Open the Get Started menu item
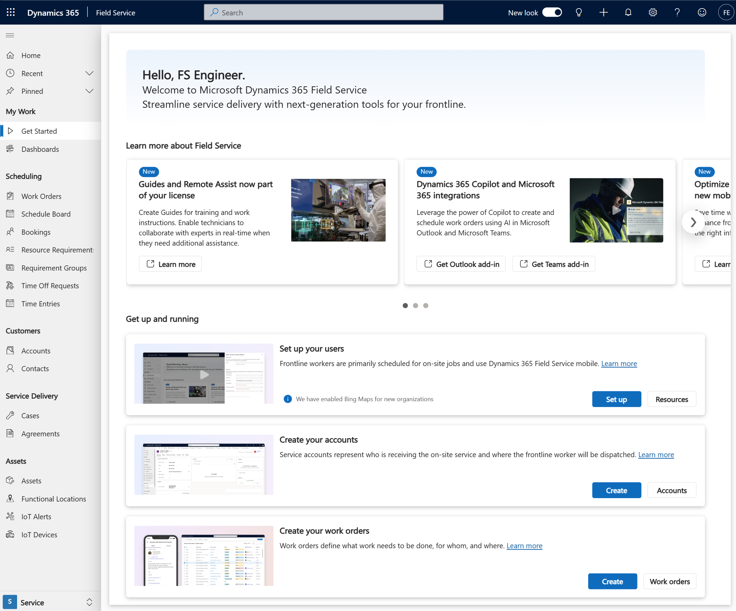Image resolution: width=736 pixels, height=611 pixels. pos(39,131)
